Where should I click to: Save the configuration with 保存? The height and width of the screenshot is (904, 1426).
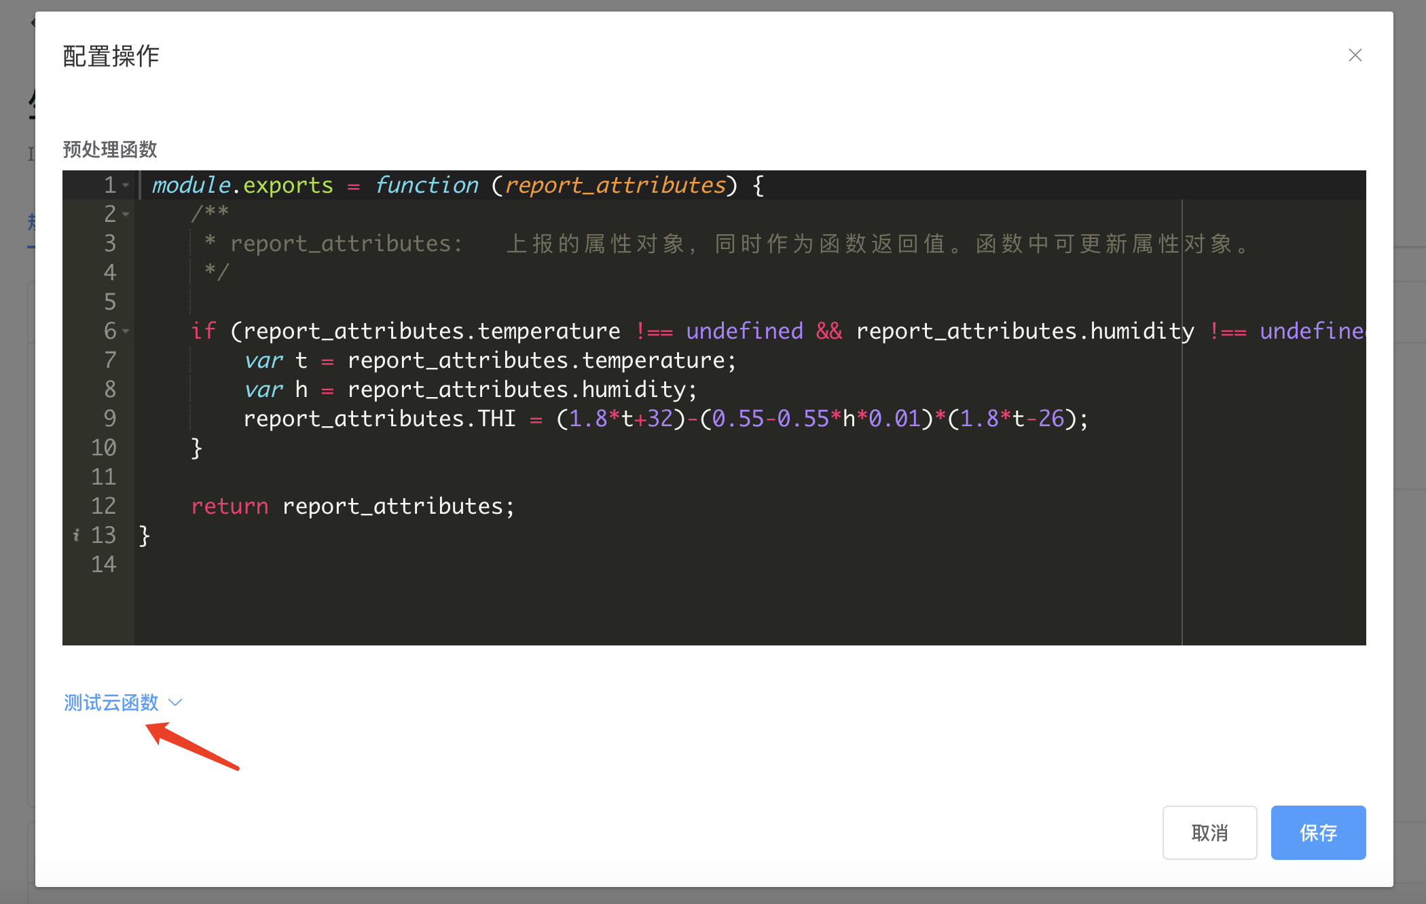(x=1318, y=833)
